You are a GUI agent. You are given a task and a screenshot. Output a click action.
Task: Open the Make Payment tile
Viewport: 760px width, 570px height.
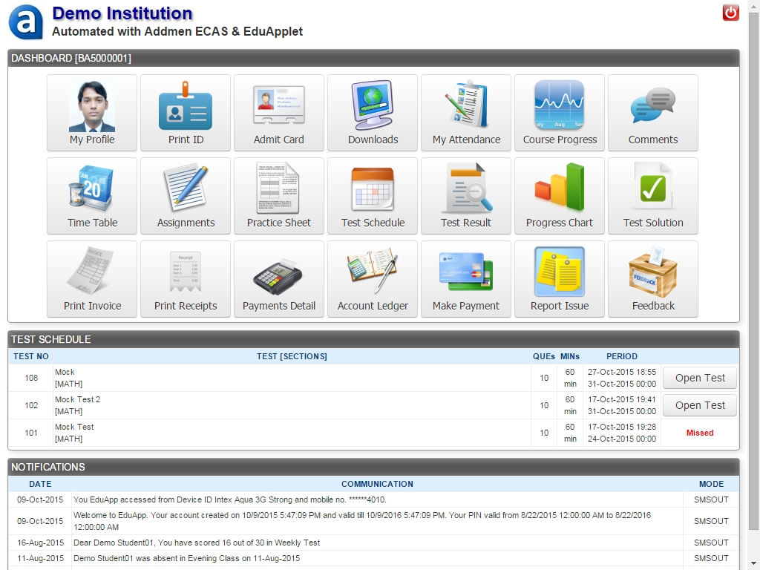466,279
